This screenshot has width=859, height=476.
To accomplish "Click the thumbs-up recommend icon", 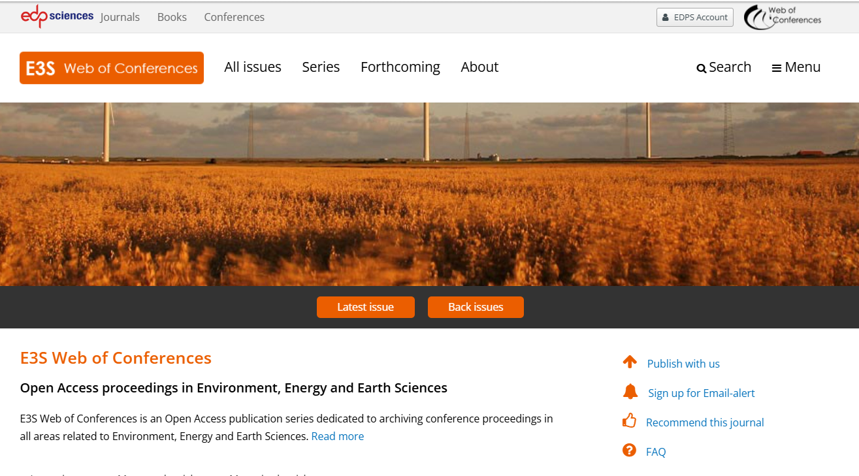I will click(629, 420).
